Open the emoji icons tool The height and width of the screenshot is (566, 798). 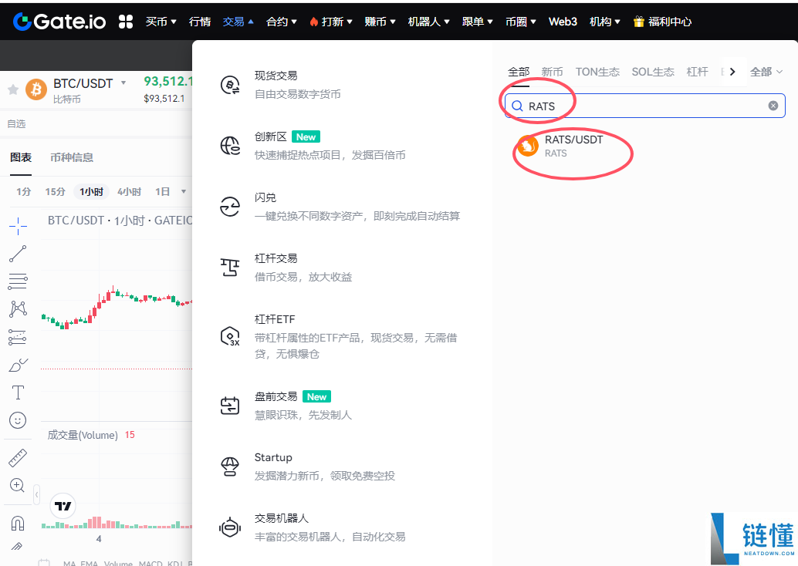(x=18, y=420)
